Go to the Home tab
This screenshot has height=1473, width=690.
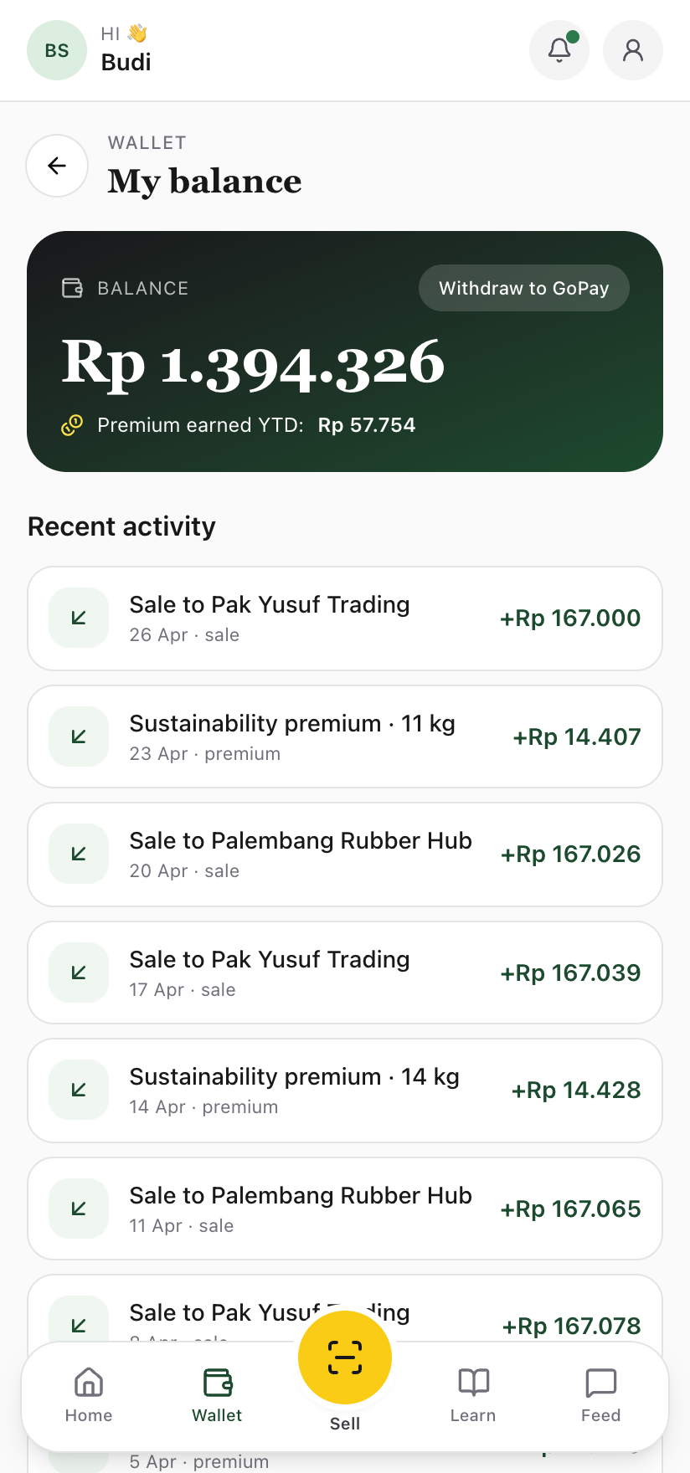89,1395
